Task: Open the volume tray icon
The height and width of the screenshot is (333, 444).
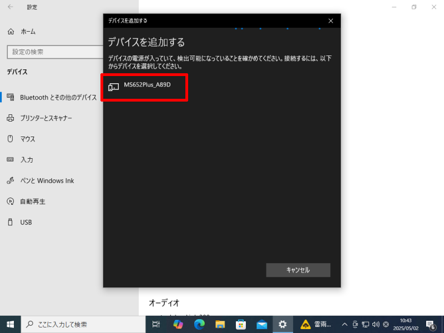Action: pyautogui.click(x=376, y=325)
